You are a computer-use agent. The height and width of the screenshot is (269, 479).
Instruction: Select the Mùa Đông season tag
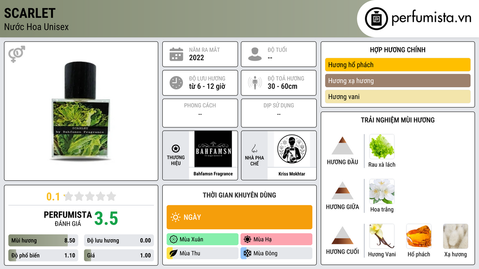coord(276,253)
